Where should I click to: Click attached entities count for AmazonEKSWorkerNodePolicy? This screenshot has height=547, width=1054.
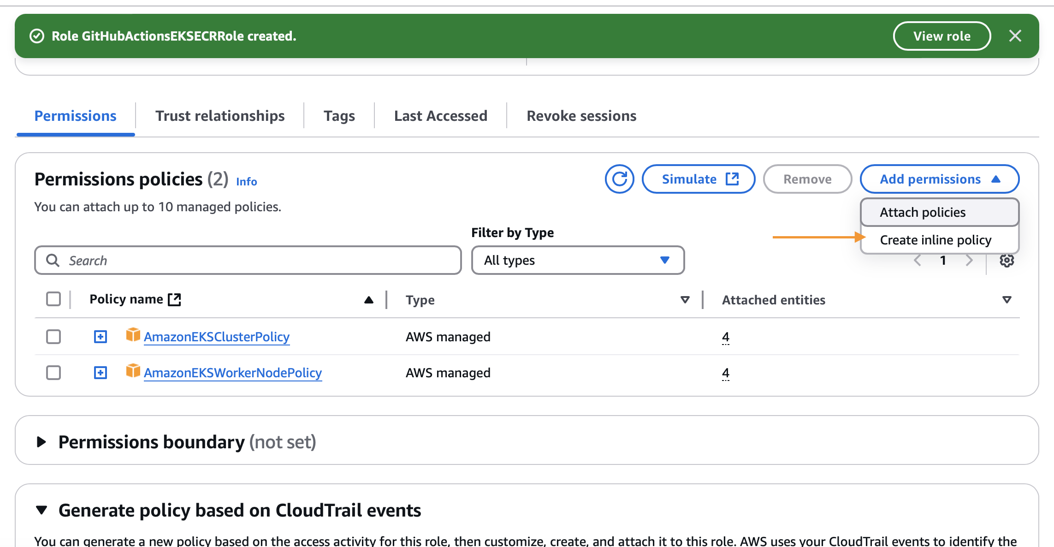coord(726,373)
